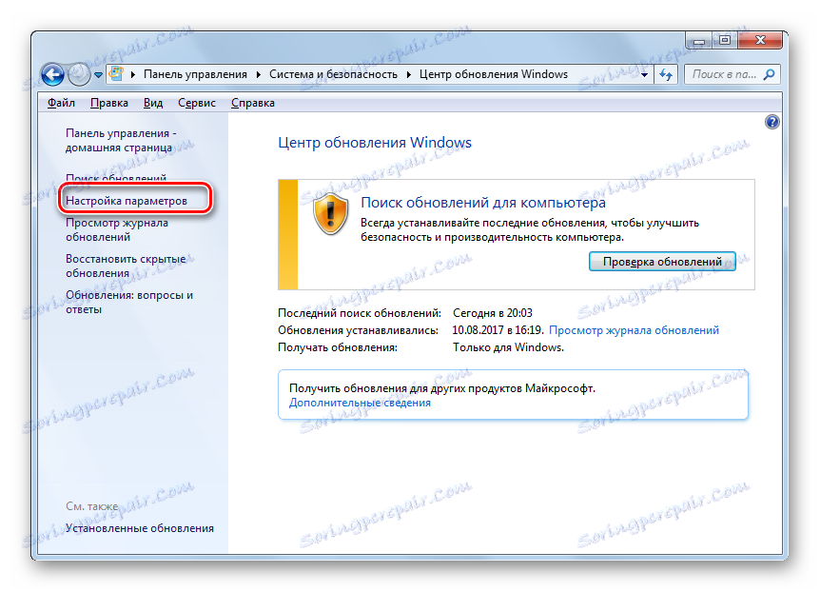Screen dimensions: 820x592
Task: Go back using the blue back arrow
Action: 53,74
